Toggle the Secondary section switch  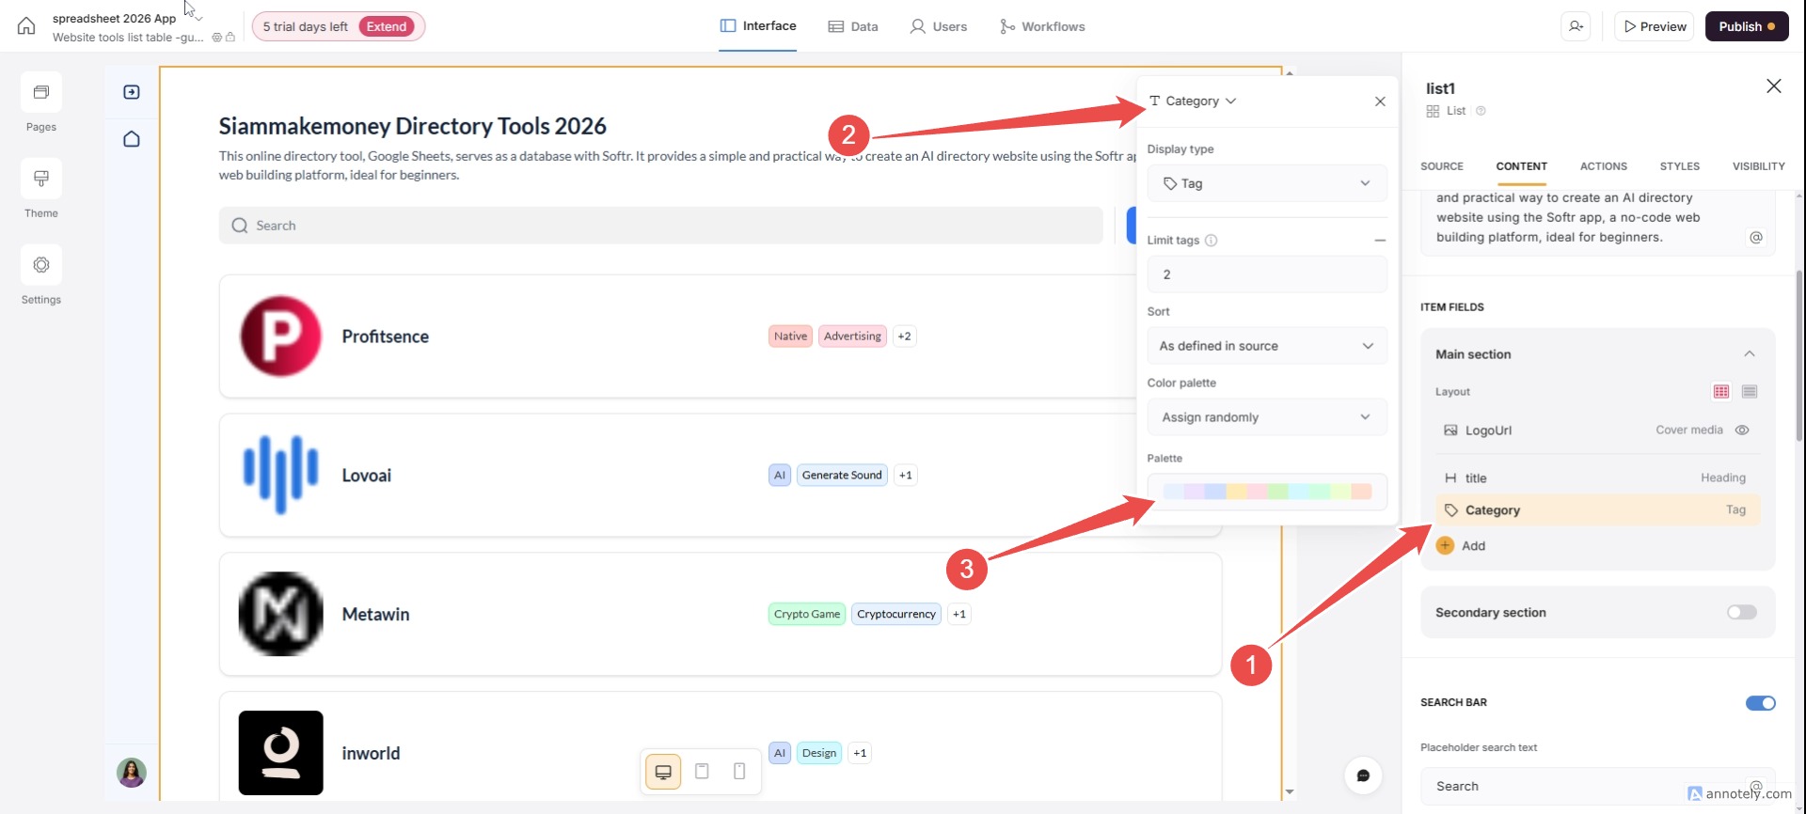1741,613
